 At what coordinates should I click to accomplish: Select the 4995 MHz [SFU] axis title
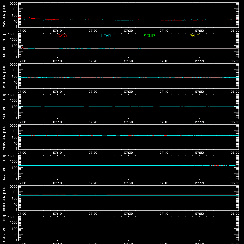[4, 167]
